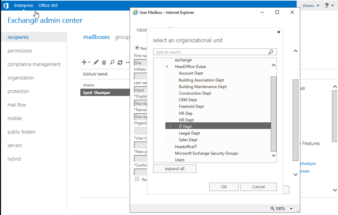Confirm selection with the OK button
Viewport: 338px width, 215px height.
(x=224, y=187)
